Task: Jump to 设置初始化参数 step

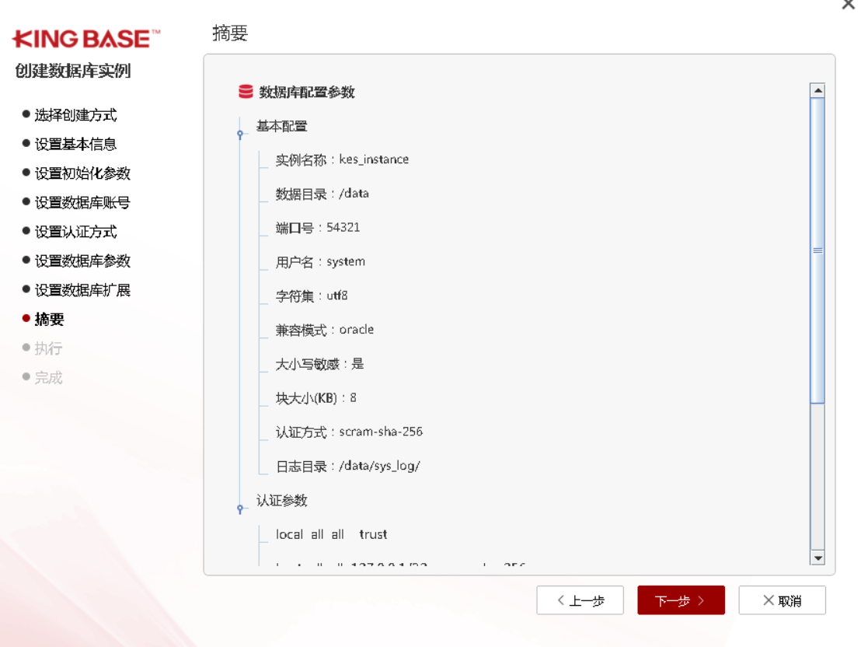Action: coord(82,173)
